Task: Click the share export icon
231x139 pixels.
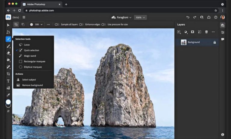Action: click(209, 17)
